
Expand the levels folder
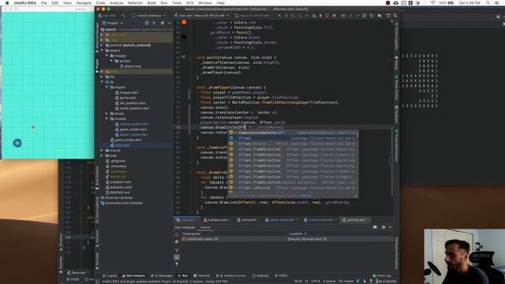tap(107, 114)
